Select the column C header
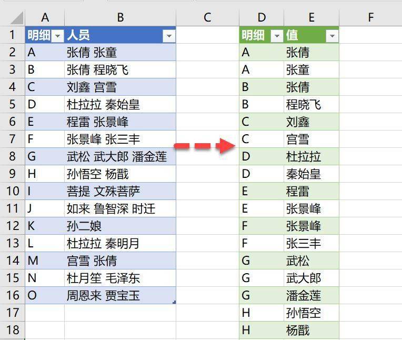This screenshot has height=340, width=402. pos(207,17)
